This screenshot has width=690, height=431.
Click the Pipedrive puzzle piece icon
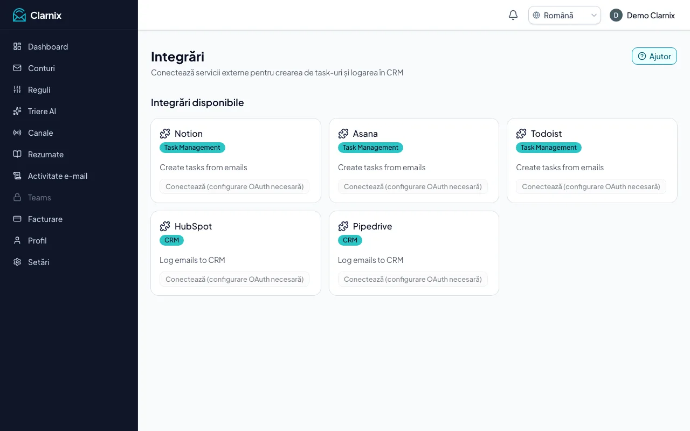343,226
